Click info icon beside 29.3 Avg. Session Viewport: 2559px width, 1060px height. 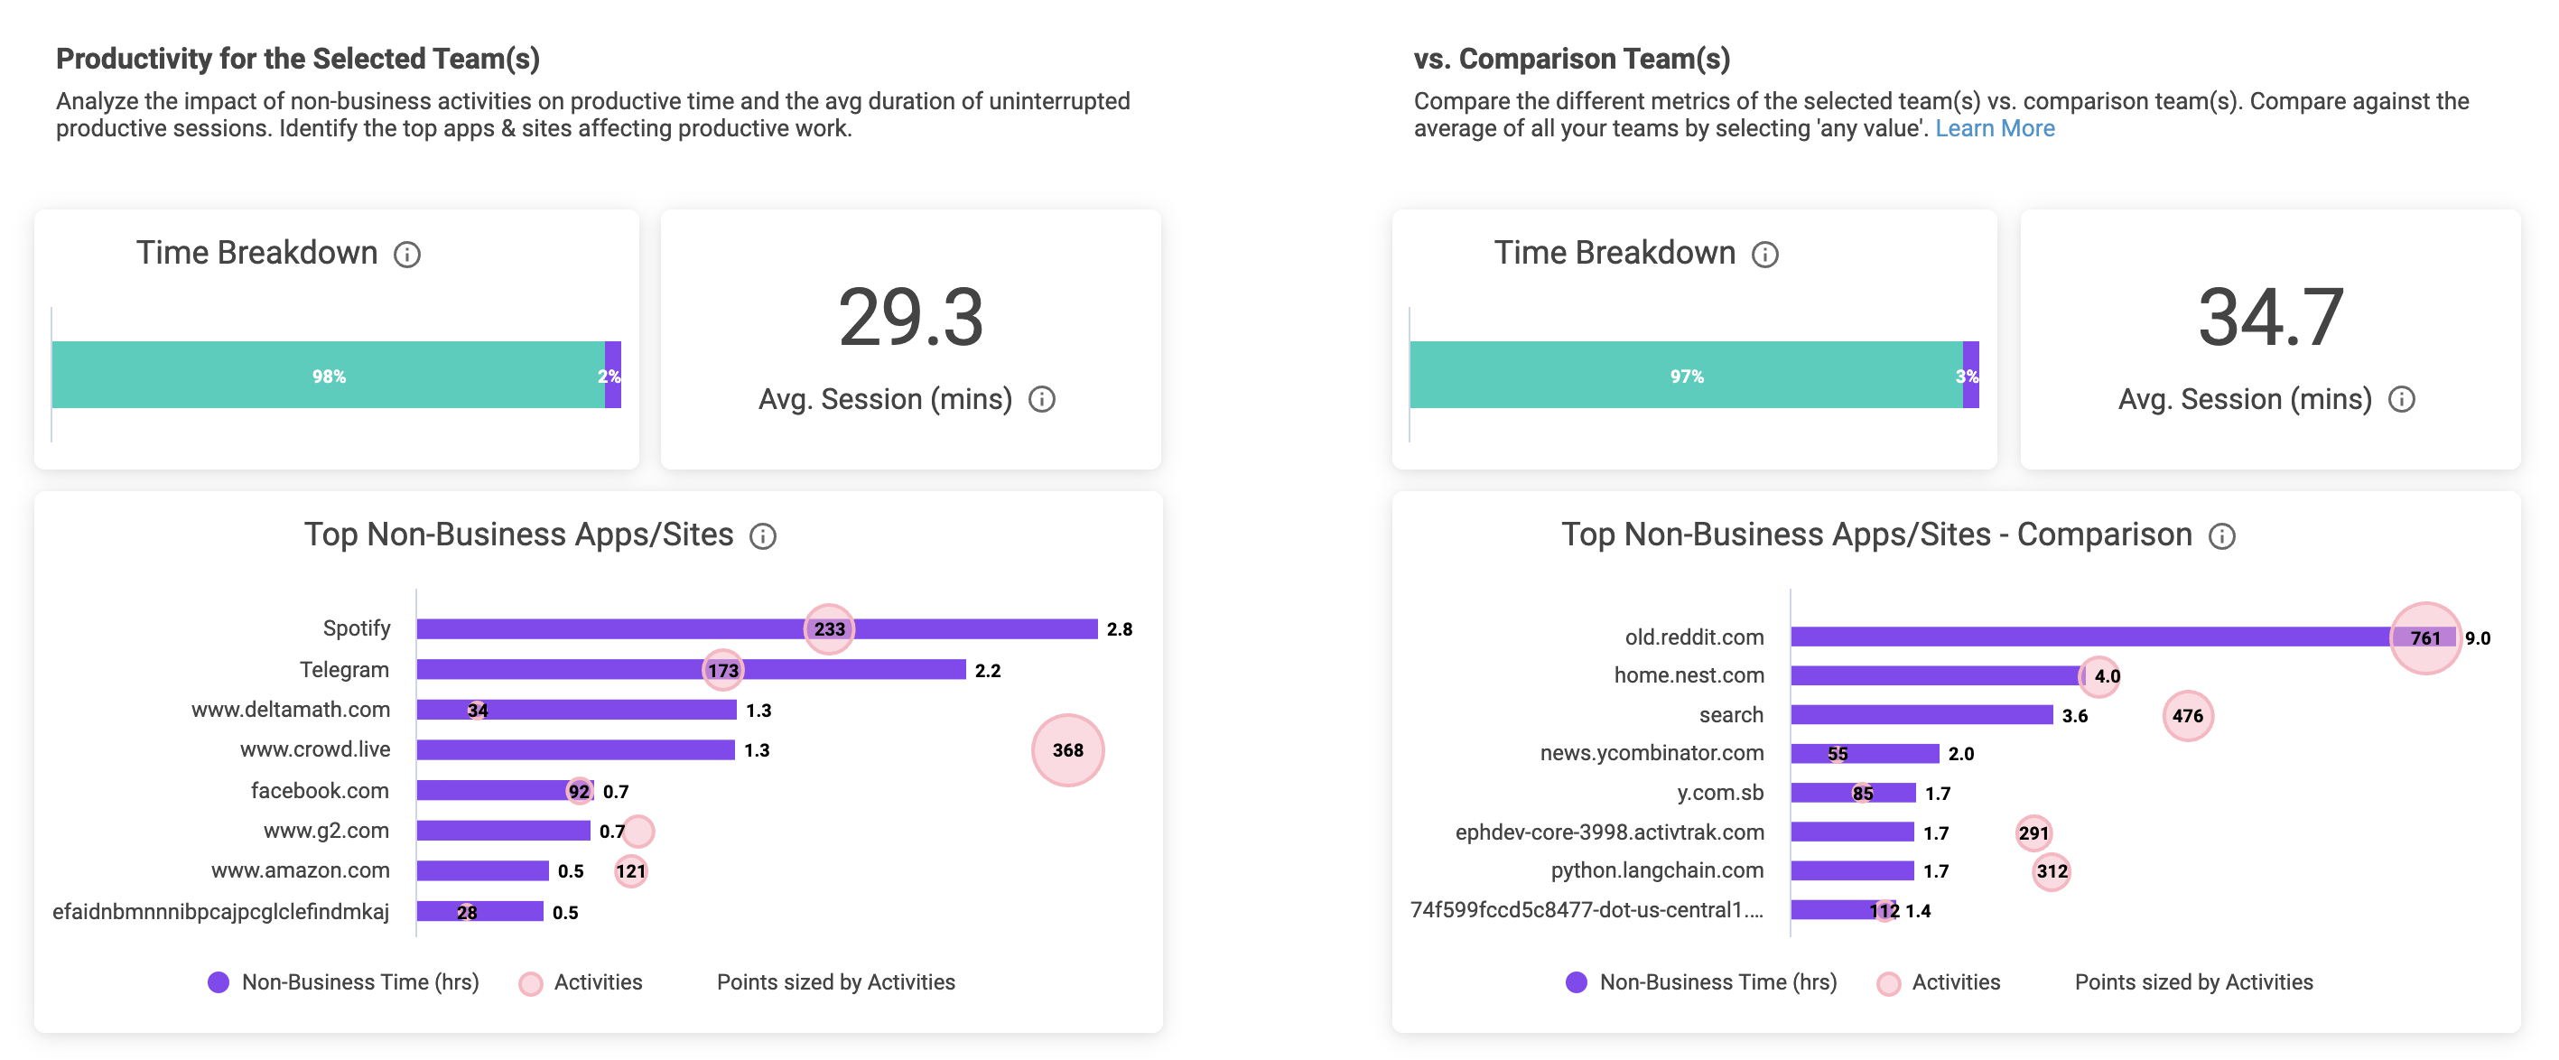click(x=1041, y=399)
